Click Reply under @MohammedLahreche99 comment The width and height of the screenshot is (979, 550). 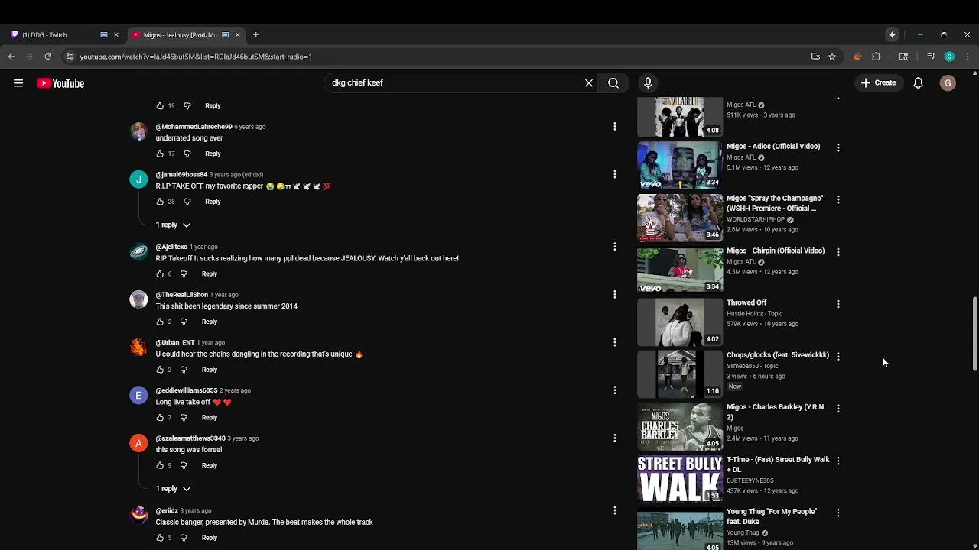pos(213,154)
